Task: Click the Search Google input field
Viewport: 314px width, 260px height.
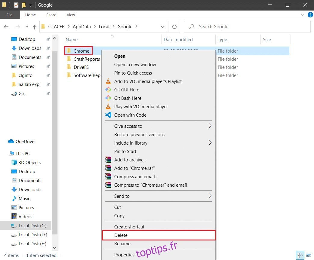Action: click(x=247, y=27)
